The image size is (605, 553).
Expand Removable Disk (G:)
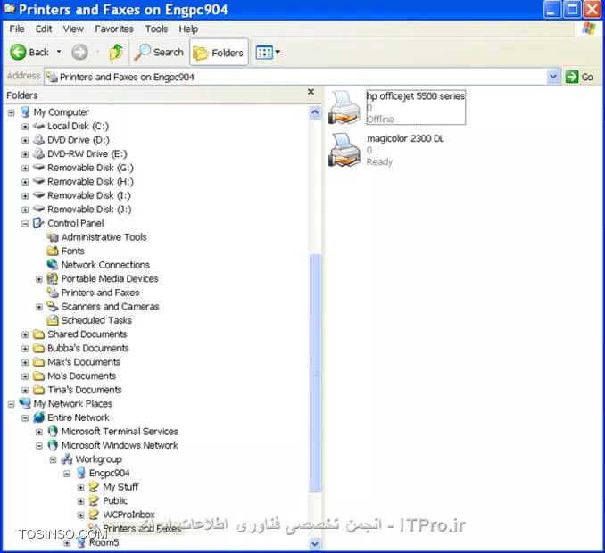(25, 169)
